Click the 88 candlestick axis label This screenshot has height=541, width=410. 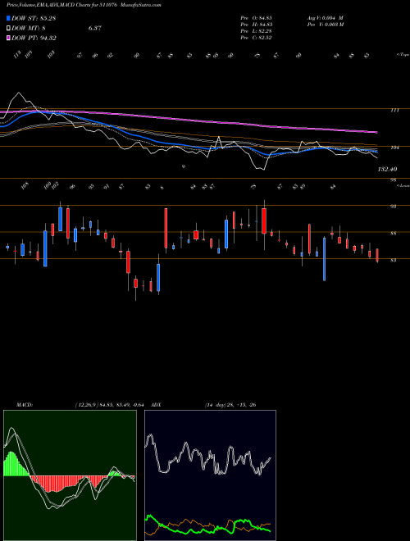click(393, 234)
